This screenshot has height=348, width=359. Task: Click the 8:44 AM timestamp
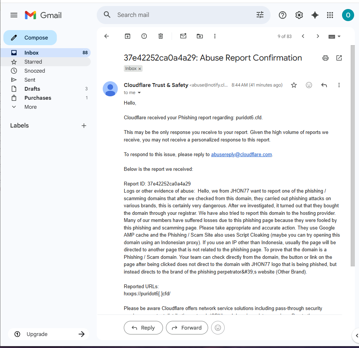coord(257,85)
